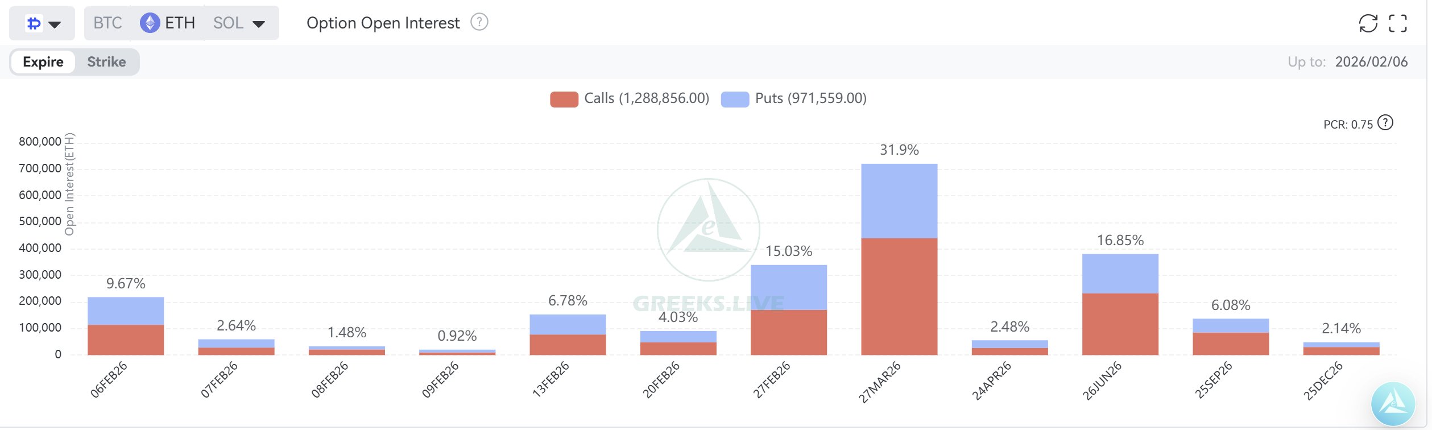Click the fullscreen expand icon
Screen dimensions: 1432x430
click(x=1397, y=23)
